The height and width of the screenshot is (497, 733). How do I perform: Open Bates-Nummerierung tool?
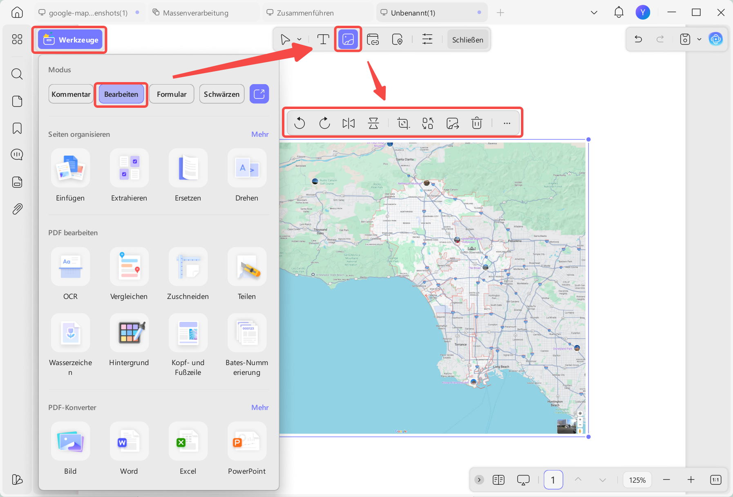pos(247,345)
